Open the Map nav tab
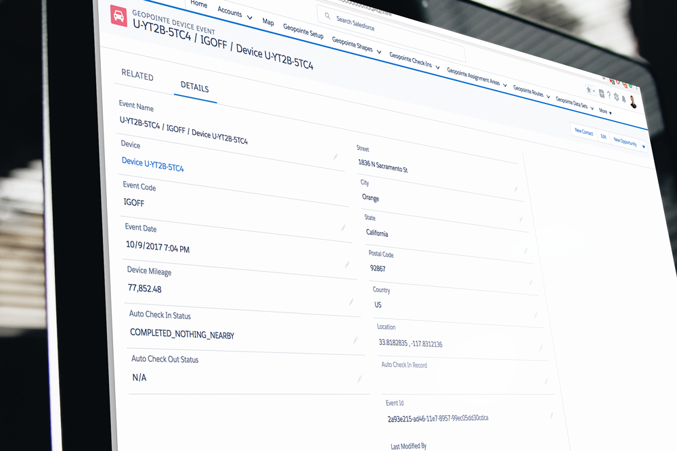 268,22
